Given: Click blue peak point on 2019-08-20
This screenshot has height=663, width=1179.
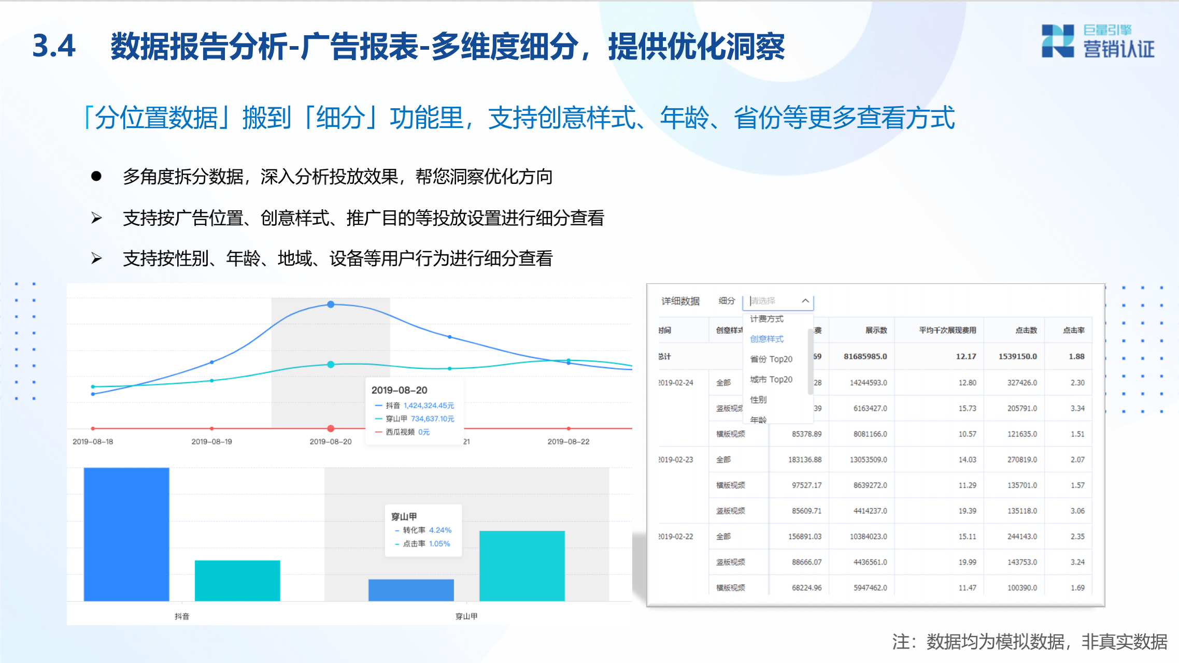Looking at the screenshot, I should [331, 305].
